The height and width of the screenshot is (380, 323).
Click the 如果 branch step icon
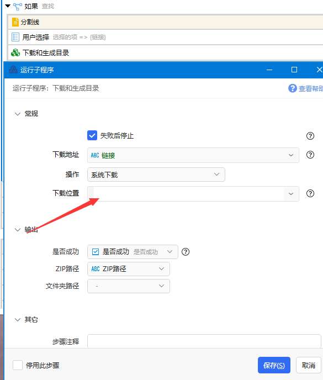point(18,6)
